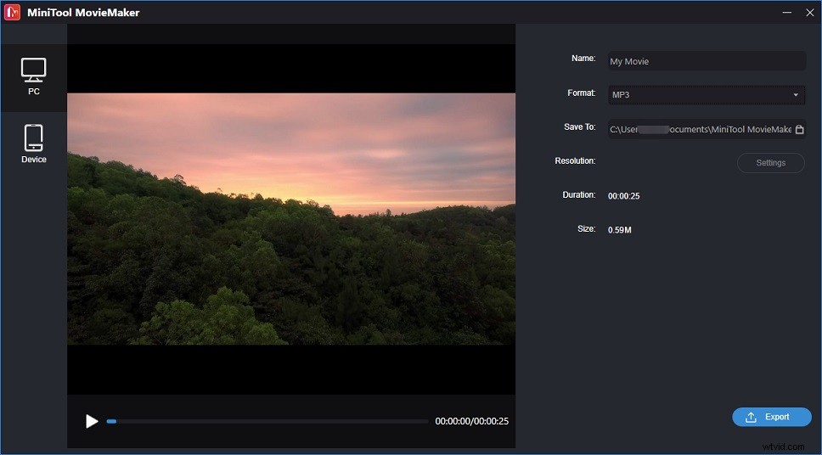Click the Resolution label

575,161
